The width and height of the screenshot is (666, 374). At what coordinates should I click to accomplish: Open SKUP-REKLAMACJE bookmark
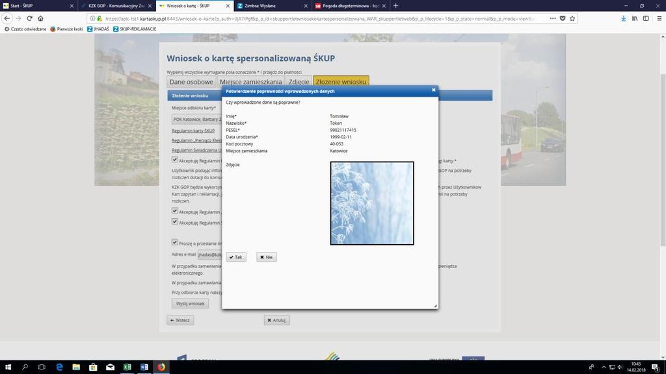(135, 29)
